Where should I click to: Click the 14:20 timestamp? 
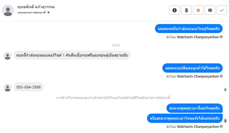pyautogui.click(x=115, y=45)
